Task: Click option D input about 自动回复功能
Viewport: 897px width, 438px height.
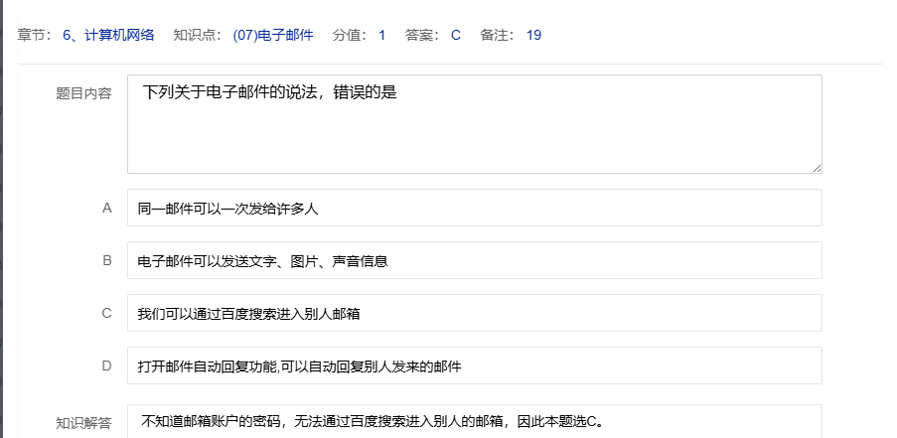Action: 474,366
